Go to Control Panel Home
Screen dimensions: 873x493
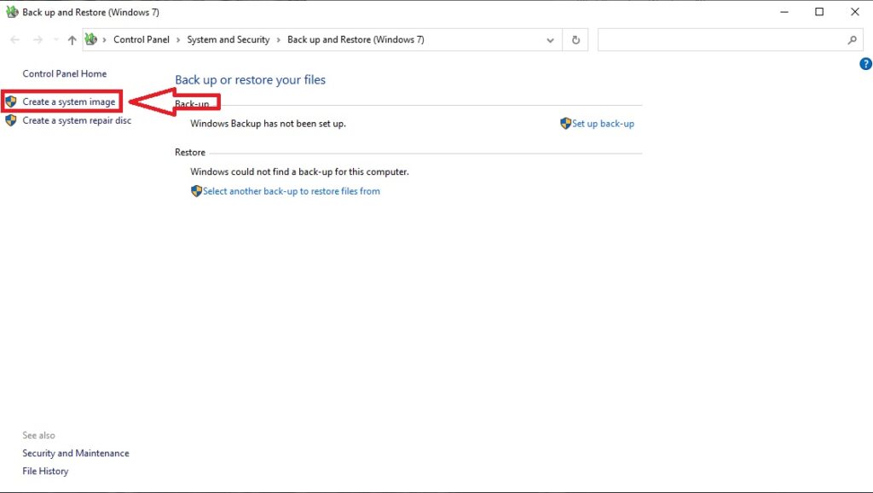(x=64, y=74)
